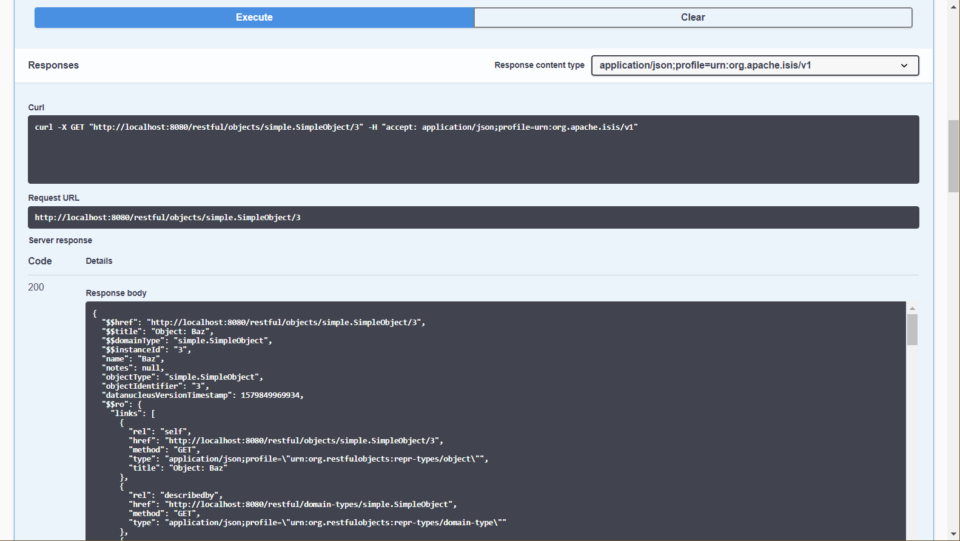Click the Request URL label
Viewport: 960px width, 541px height.
point(53,198)
